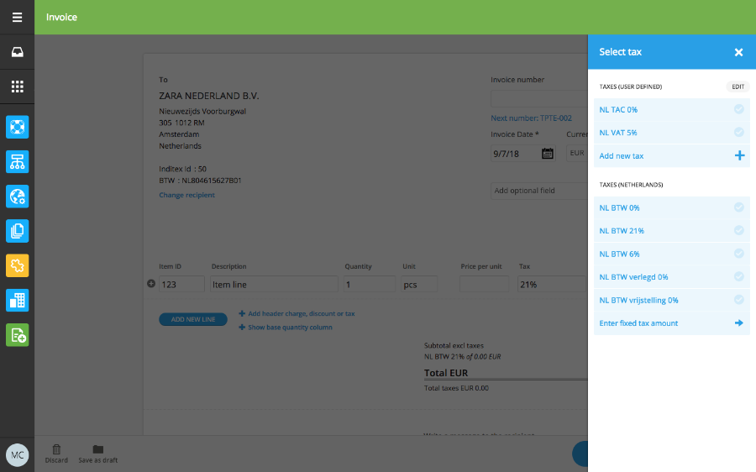
Task: Click the Change recipient link
Action: (187, 195)
